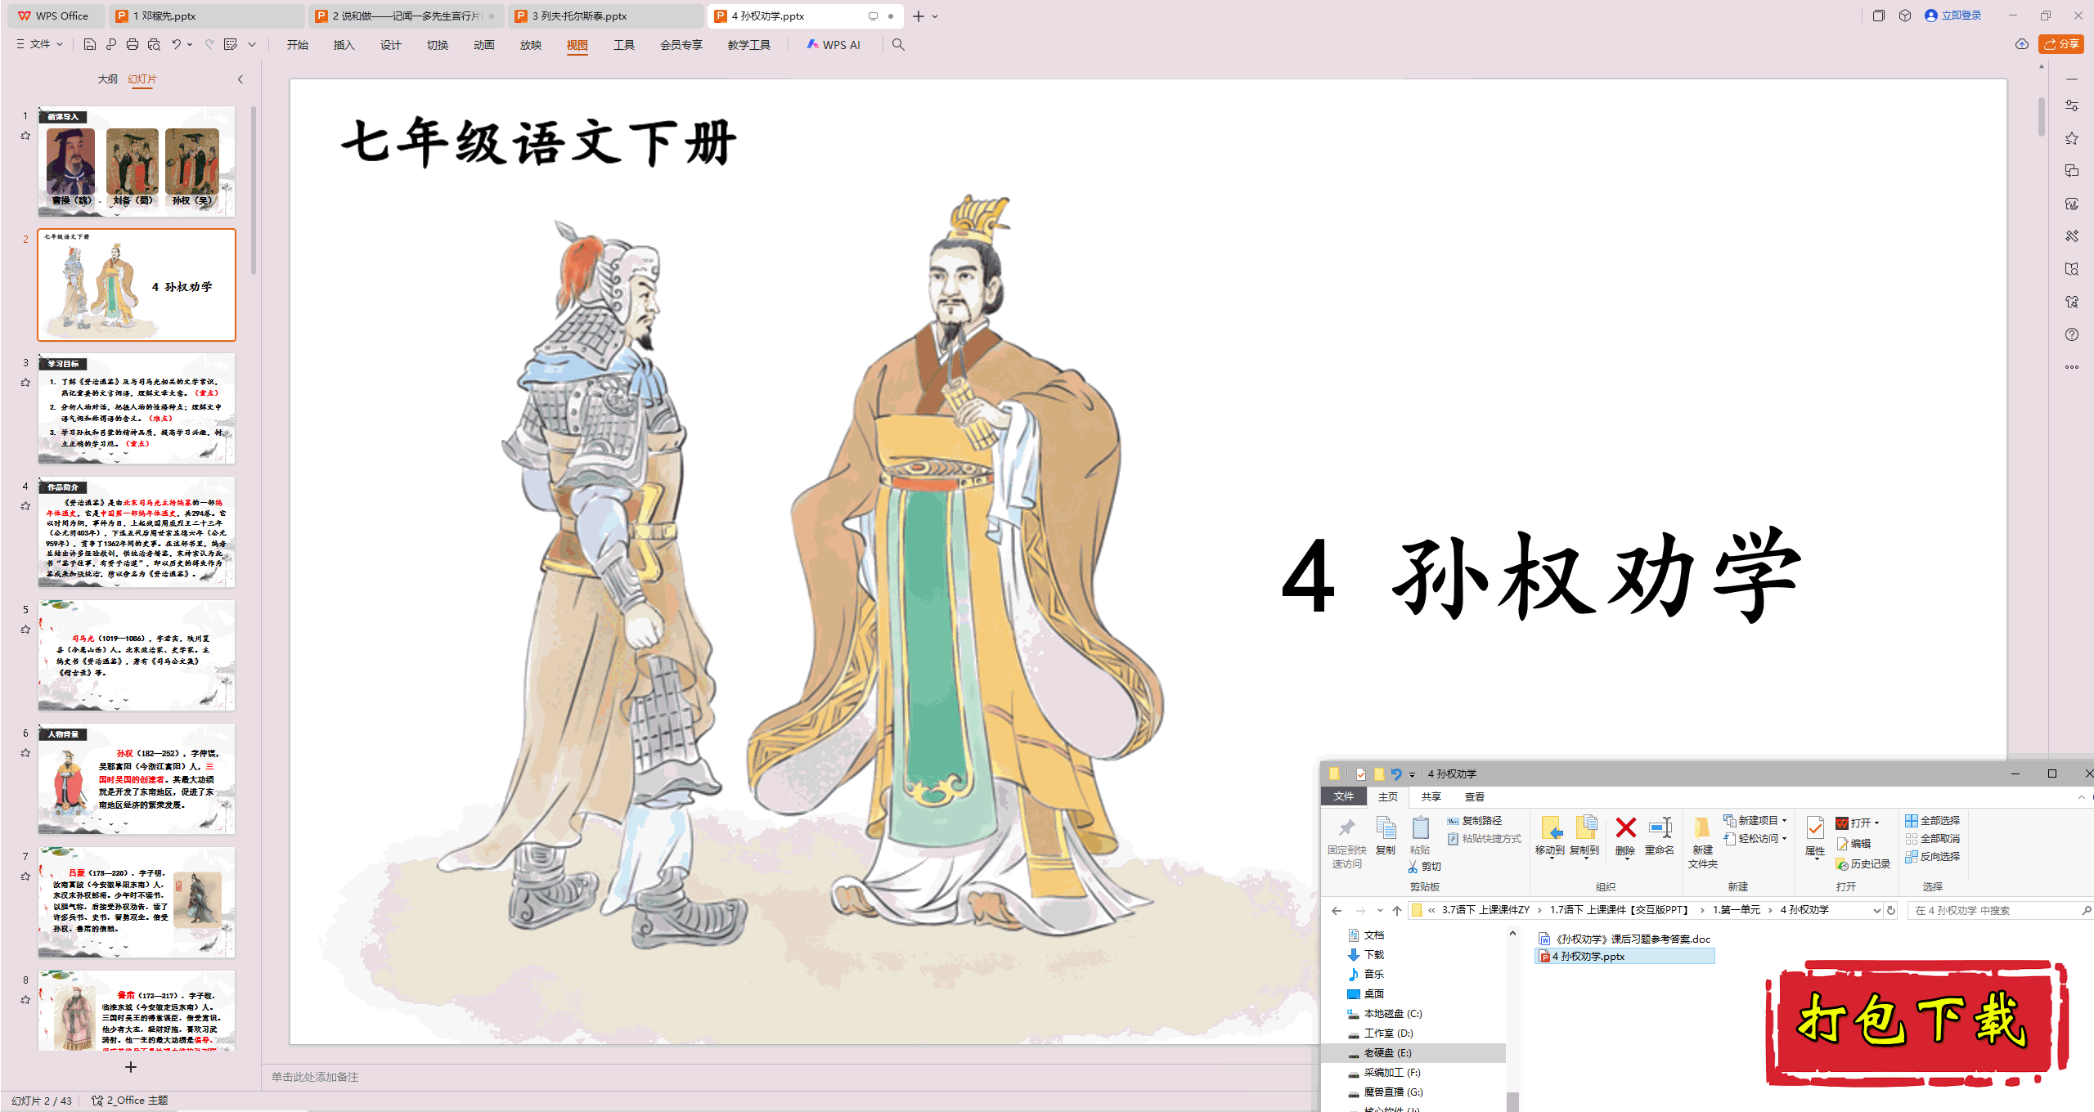
Task: Switch to the 大纲 outline tab
Action: 107,79
